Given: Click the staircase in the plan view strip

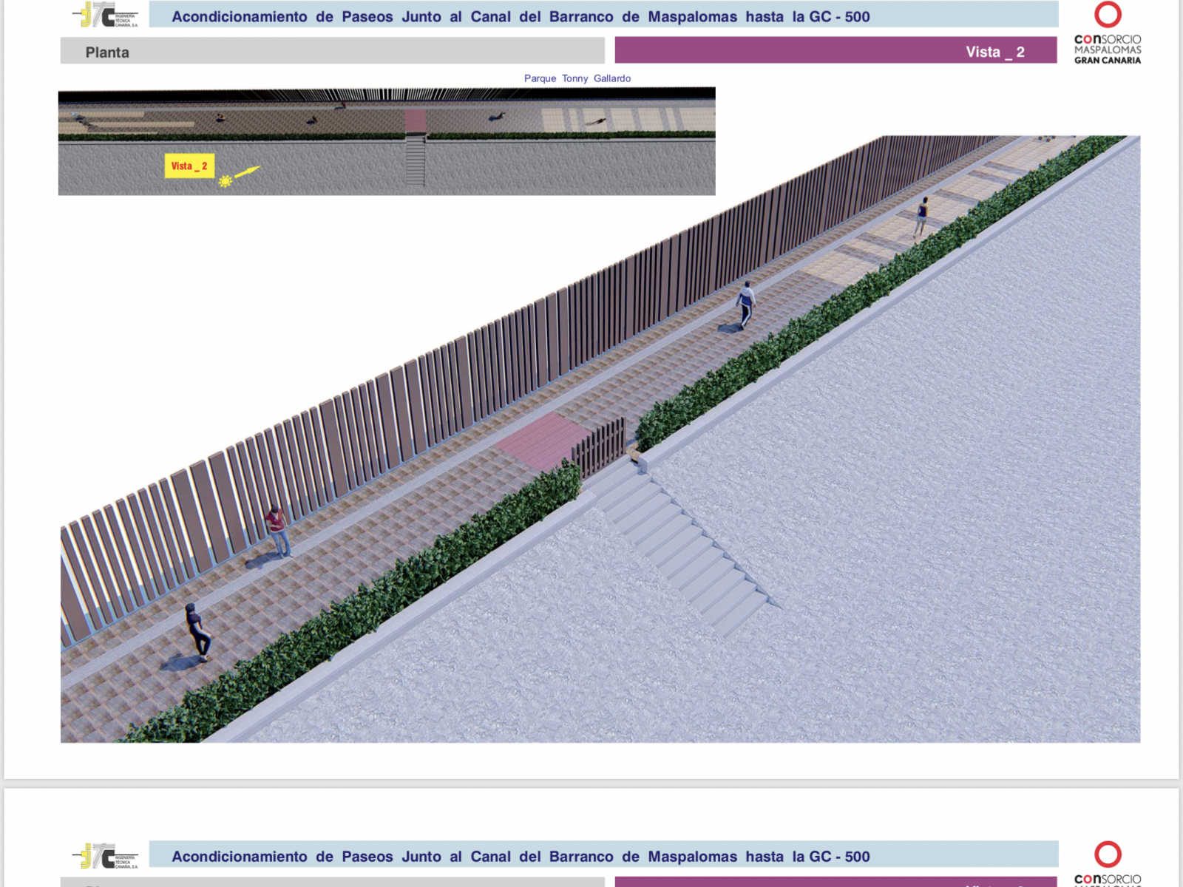Looking at the screenshot, I should coord(416,160).
